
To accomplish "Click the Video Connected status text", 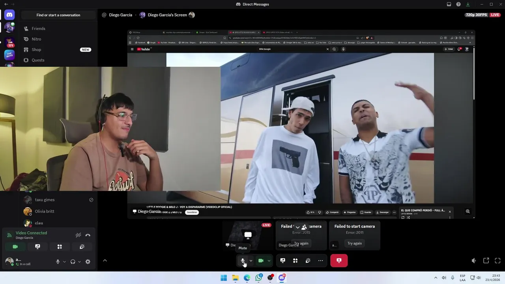I will [x=31, y=233].
